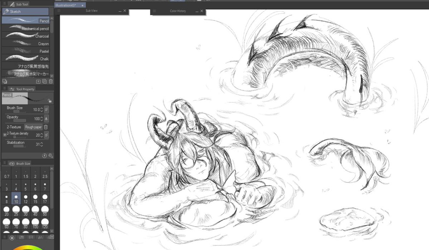Image resolution: width=429 pixels, height=250 pixels.
Task: Open the Brush Size panel menu icon
Action: pyautogui.click(x=4, y=163)
